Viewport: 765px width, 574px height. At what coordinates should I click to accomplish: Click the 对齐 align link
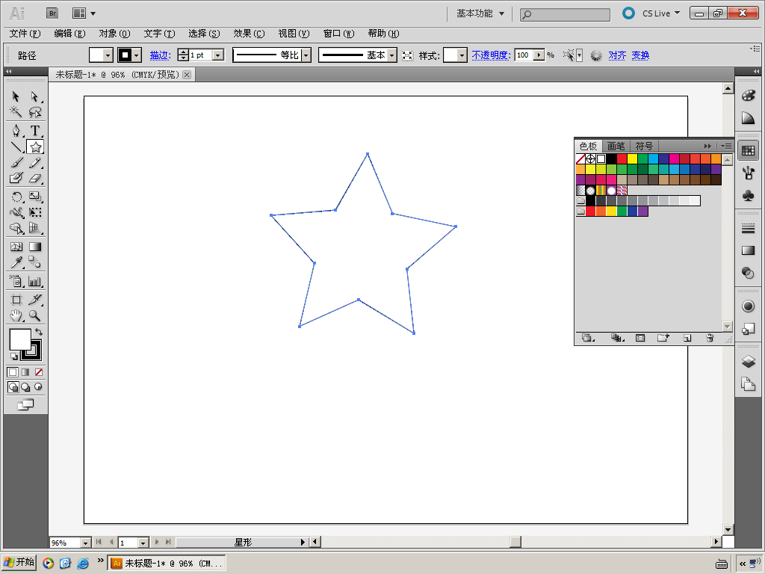coord(617,55)
